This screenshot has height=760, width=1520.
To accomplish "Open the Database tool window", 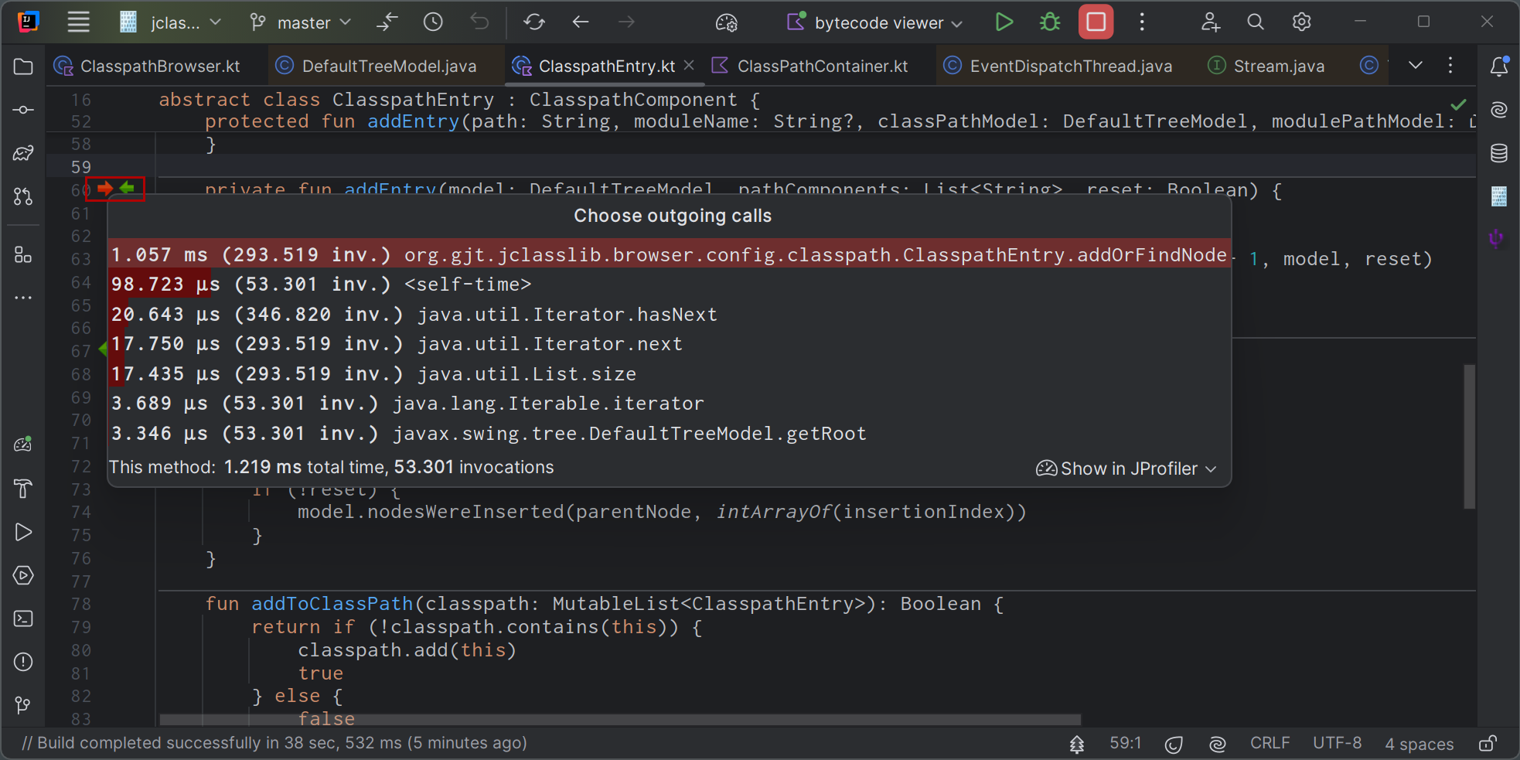I will [x=1499, y=153].
